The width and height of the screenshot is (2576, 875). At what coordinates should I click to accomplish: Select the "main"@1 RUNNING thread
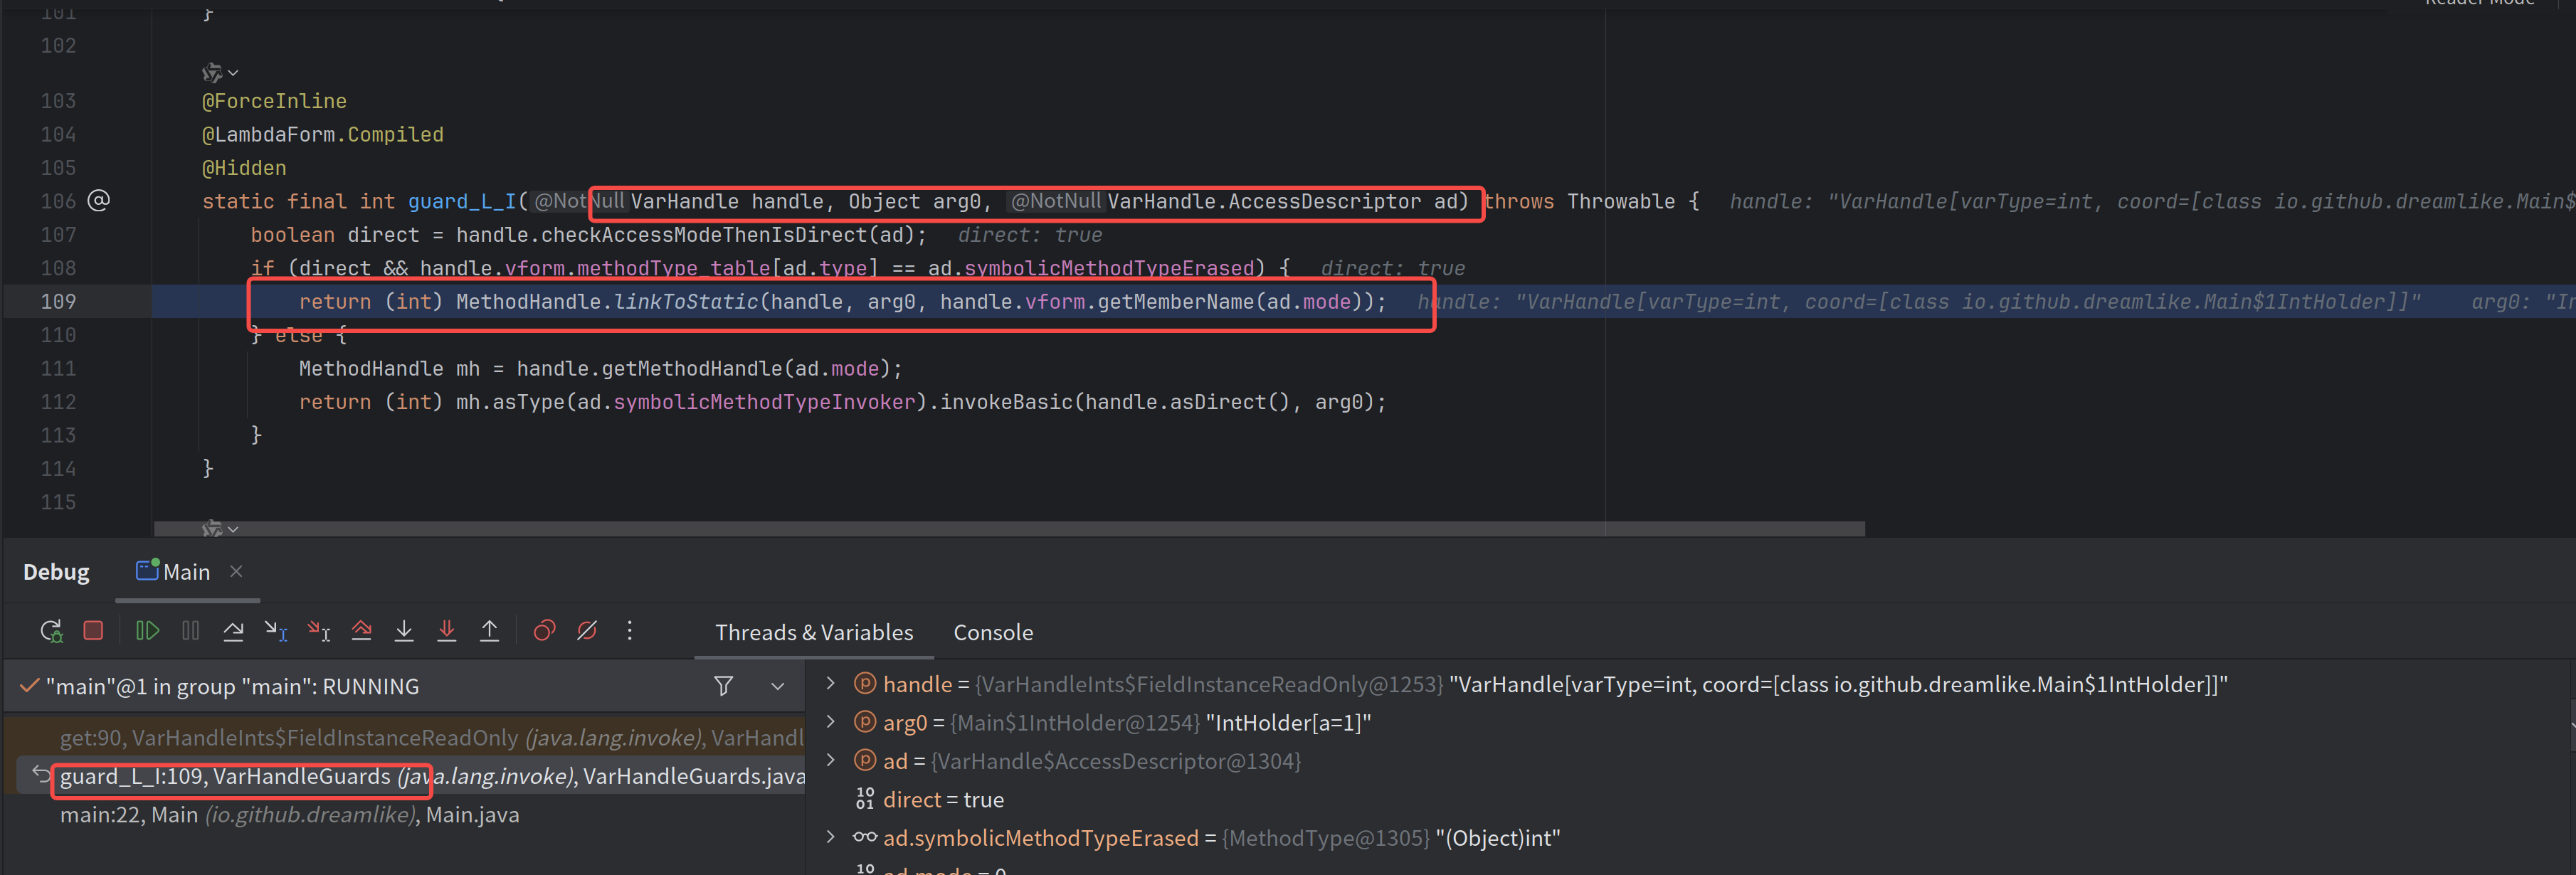click(x=232, y=687)
